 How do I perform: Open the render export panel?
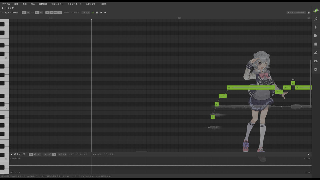pyautogui.click(x=316, y=53)
